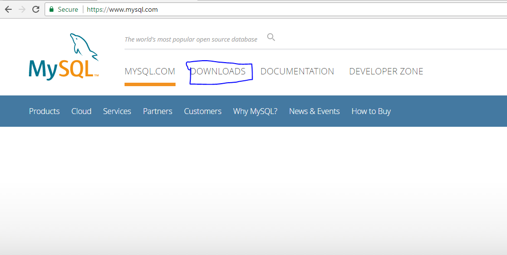Open the Cloud menu item
Image resolution: width=507 pixels, height=255 pixels.
click(x=81, y=112)
